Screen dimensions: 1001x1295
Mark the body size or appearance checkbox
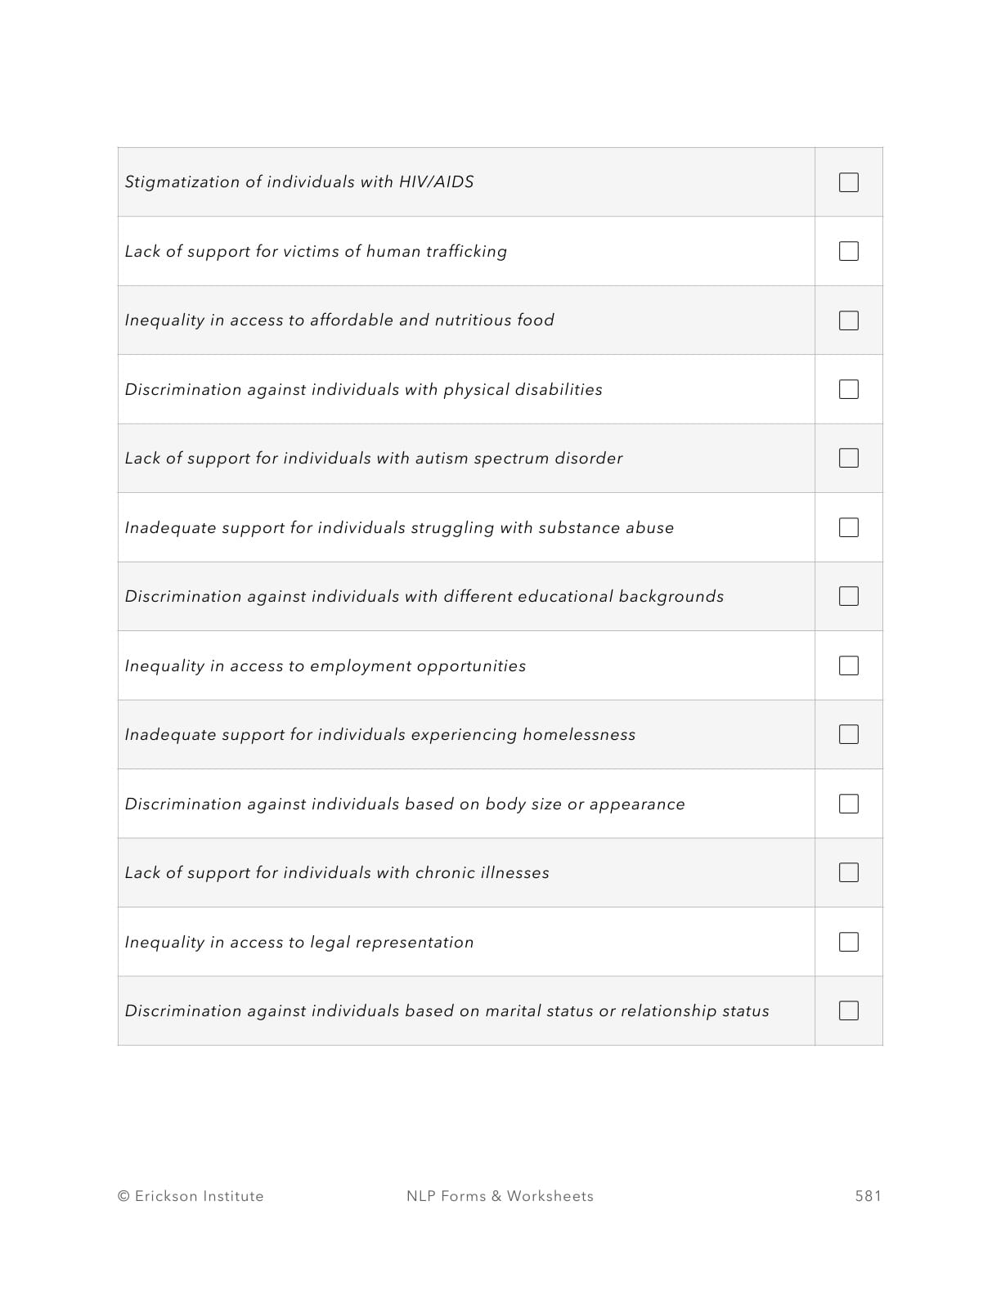point(848,804)
